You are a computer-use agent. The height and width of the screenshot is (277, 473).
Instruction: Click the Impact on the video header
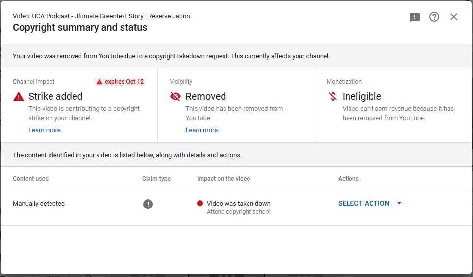coord(223,178)
